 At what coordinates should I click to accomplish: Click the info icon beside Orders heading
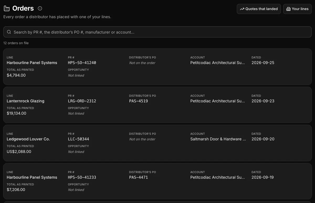tap(40, 8)
